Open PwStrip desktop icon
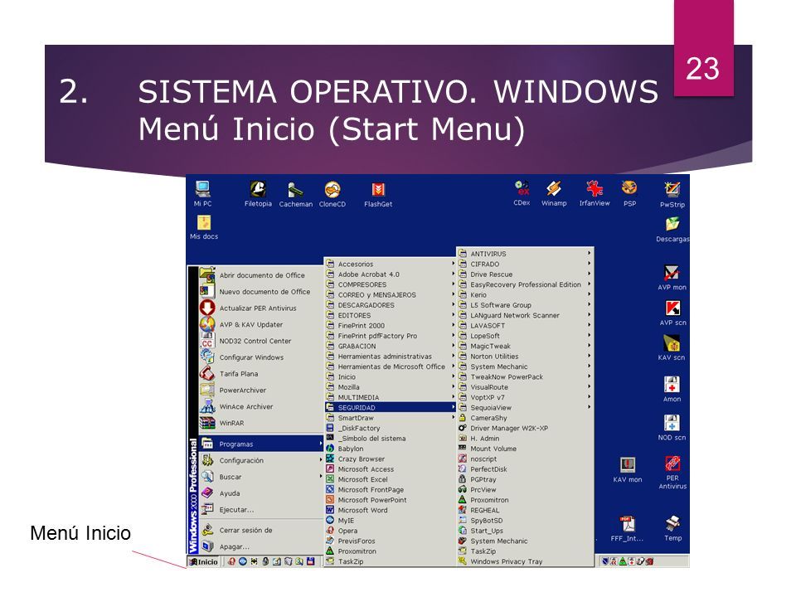Viewport: 796px width, 597px height. pos(672,194)
